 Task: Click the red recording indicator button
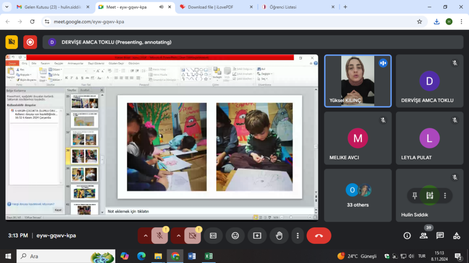[x=30, y=42]
